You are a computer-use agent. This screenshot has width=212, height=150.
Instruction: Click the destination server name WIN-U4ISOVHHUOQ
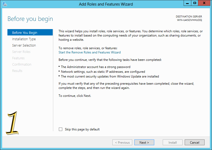[189, 20]
